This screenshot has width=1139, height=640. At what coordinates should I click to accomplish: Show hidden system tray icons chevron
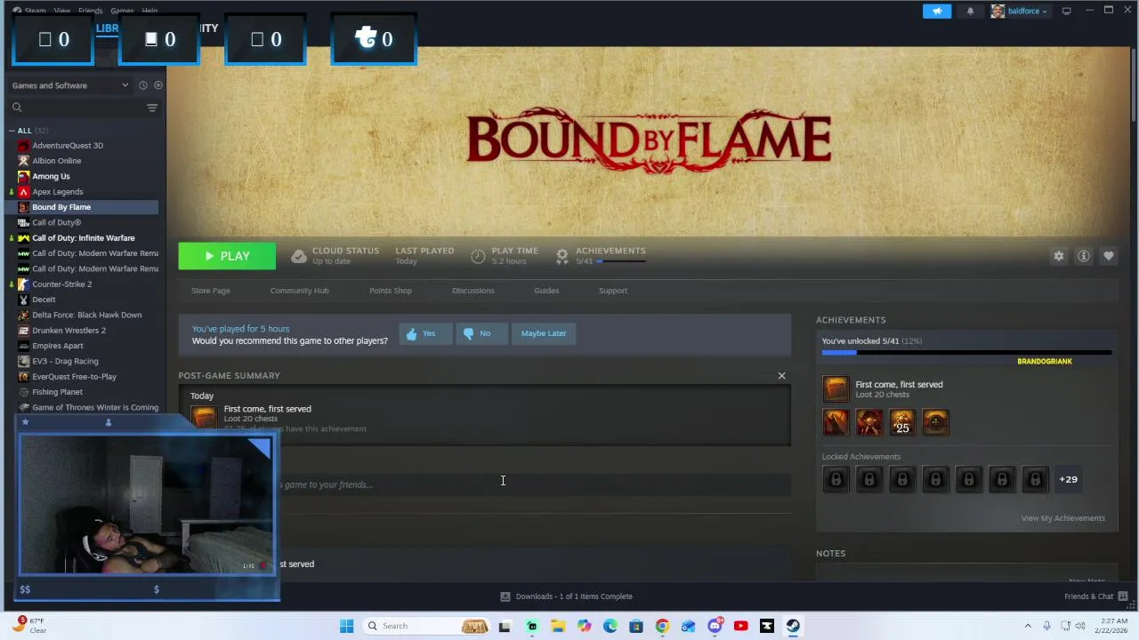[1028, 626]
